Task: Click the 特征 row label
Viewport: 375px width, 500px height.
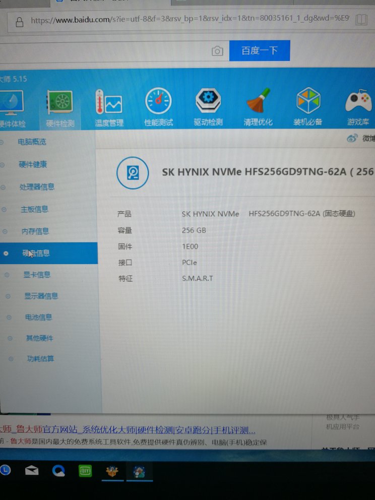Action: (x=126, y=278)
